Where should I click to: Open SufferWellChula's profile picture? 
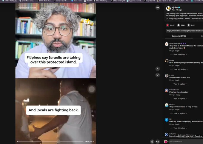(167, 44)
